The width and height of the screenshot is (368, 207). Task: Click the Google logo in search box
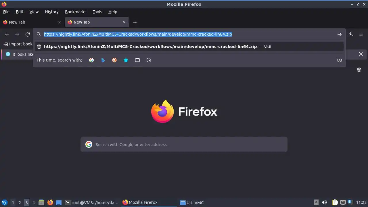pos(89,144)
